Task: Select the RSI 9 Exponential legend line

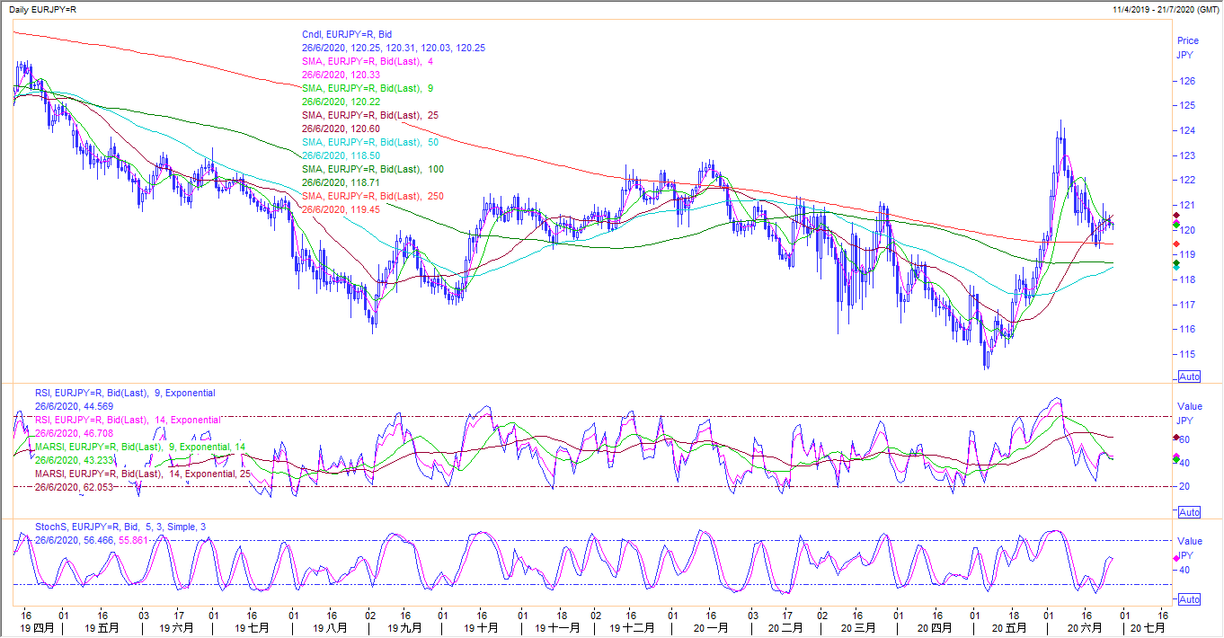Action: (x=125, y=393)
